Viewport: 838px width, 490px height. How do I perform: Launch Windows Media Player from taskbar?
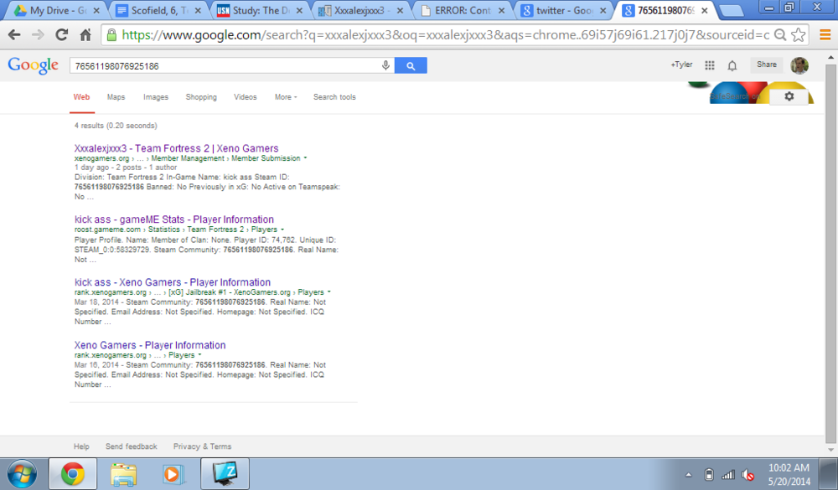[x=173, y=474]
